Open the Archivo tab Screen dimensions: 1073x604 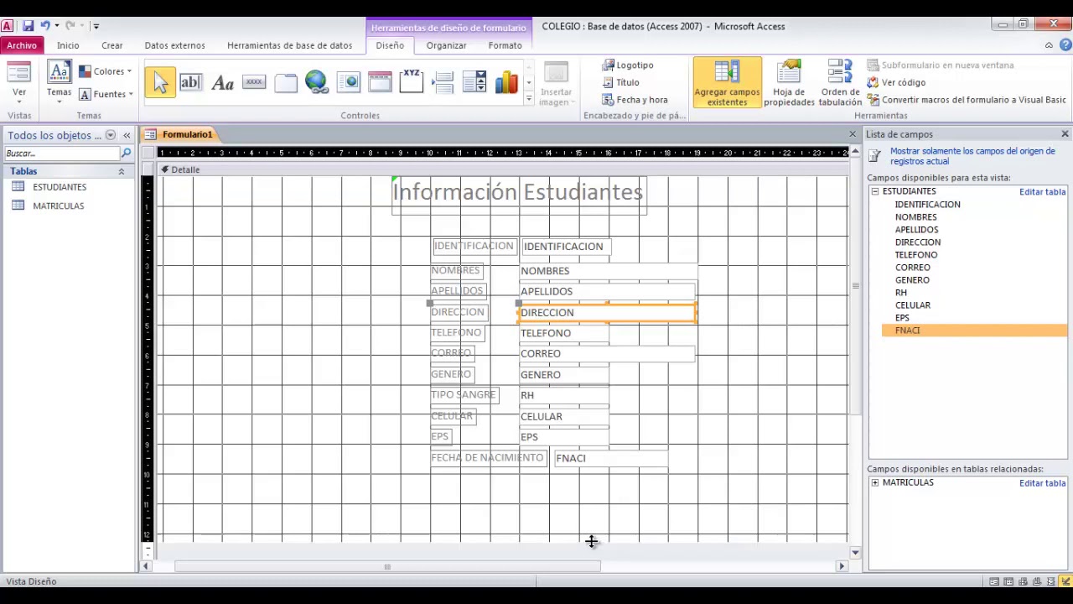pos(22,45)
